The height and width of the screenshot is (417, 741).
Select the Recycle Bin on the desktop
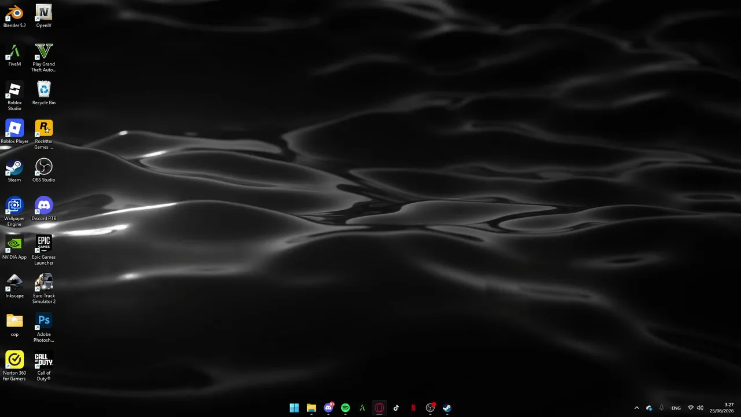tap(44, 93)
